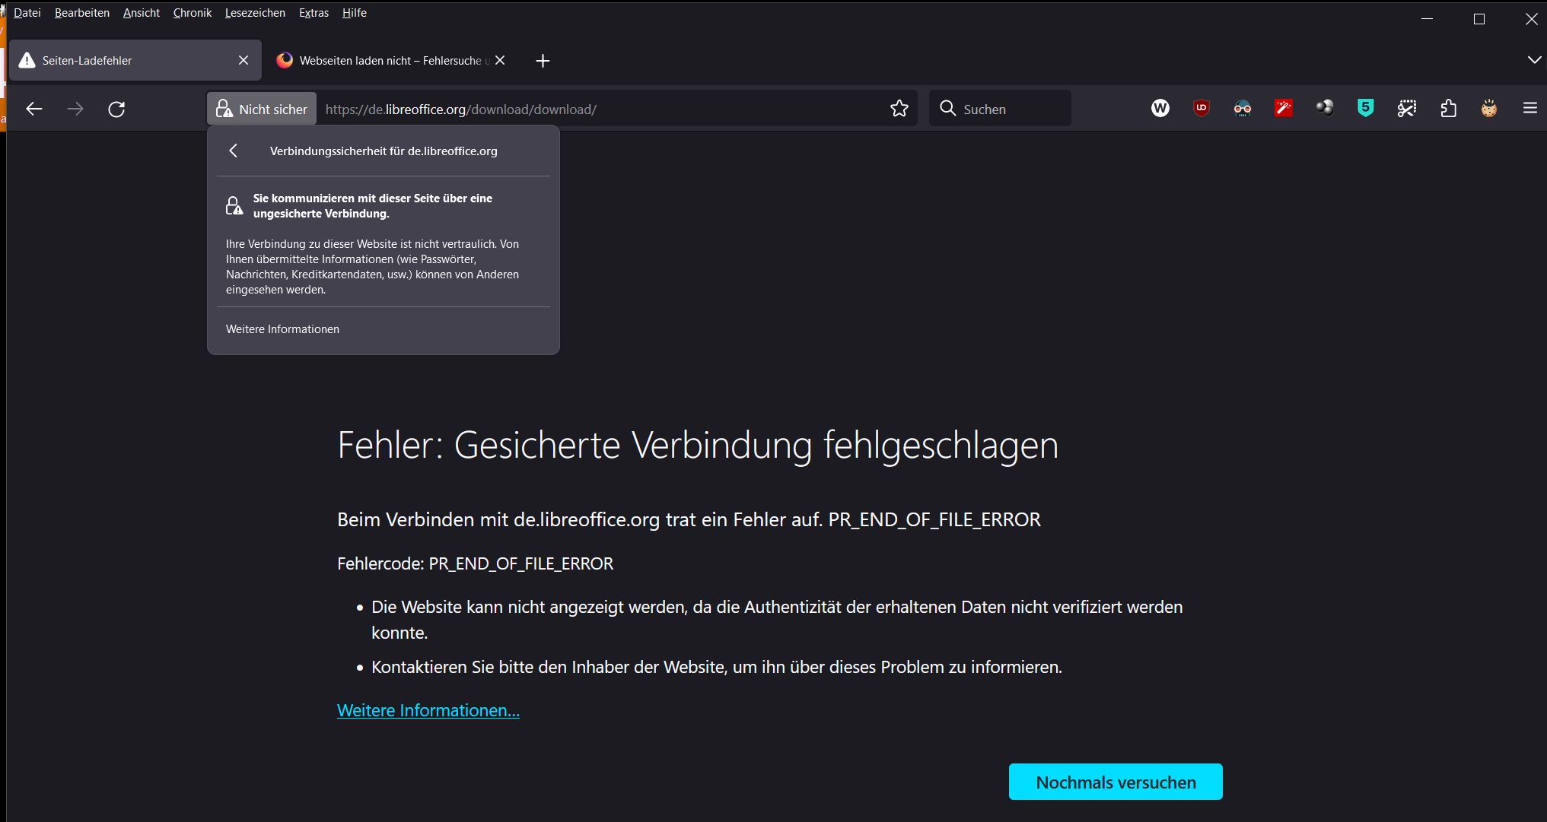Click 'Verbindungssicherheit für de.libreoffice.org' panel title
1547x822 pixels.
coord(384,151)
